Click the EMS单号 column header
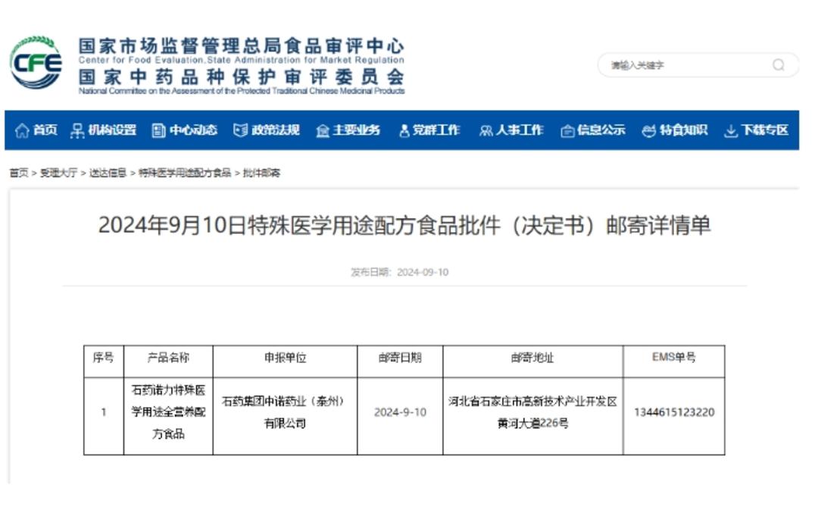The height and width of the screenshot is (513, 818). tap(674, 357)
